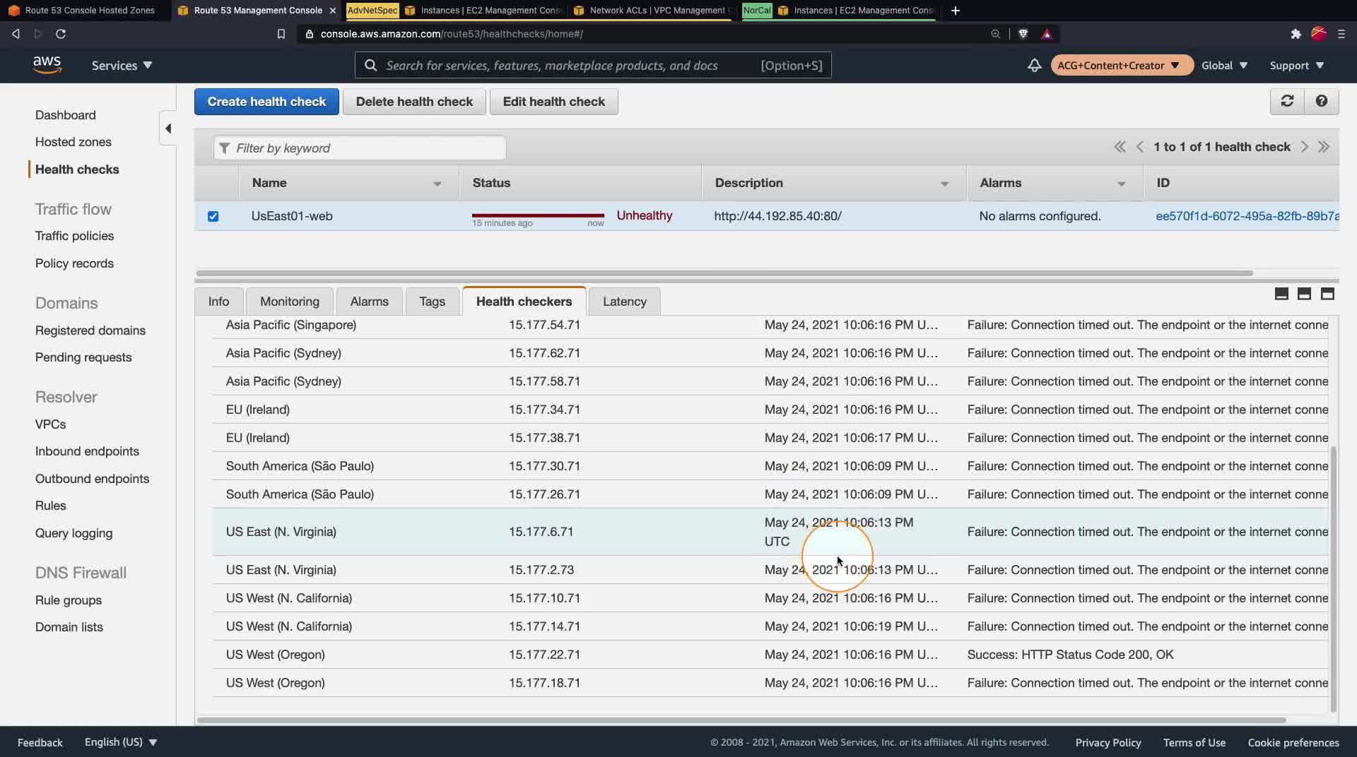Select the Health checkers tab

(524, 302)
